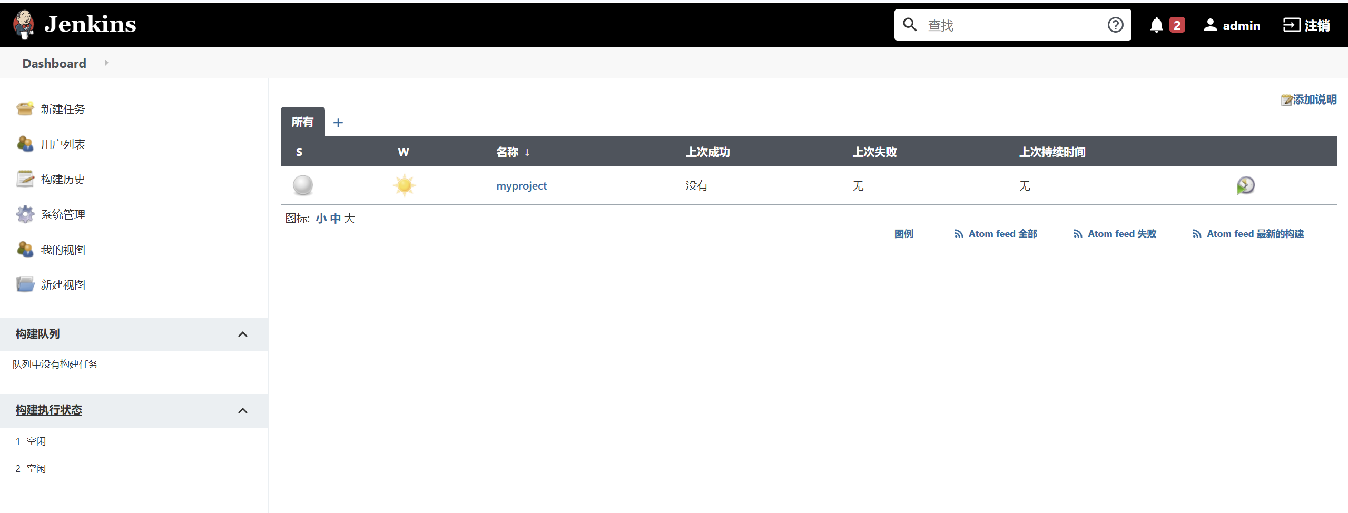Open 我的视图 sidebar link
The height and width of the screenshot is (513, 1348).
pyautogui.click(x=63, y=250)
